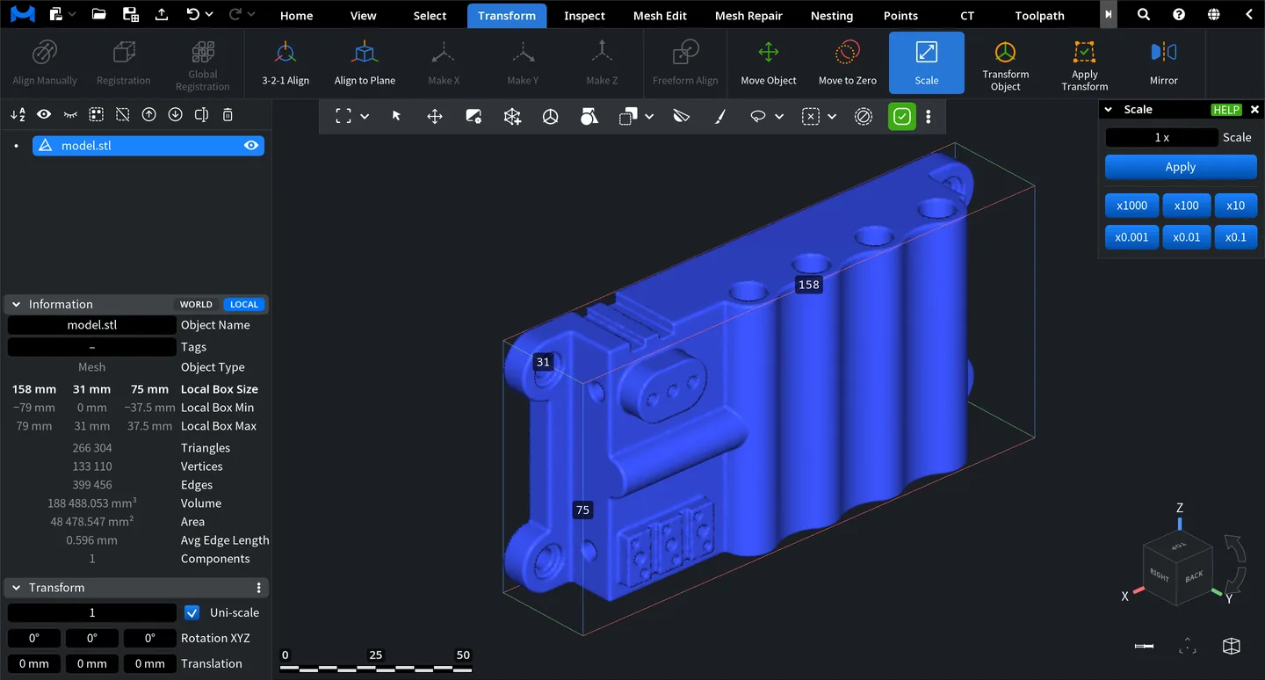The height and width of the screenshot is (680, 1265).
Task: Click the x1000 scale preset
Action: (x=1131, y=206)
